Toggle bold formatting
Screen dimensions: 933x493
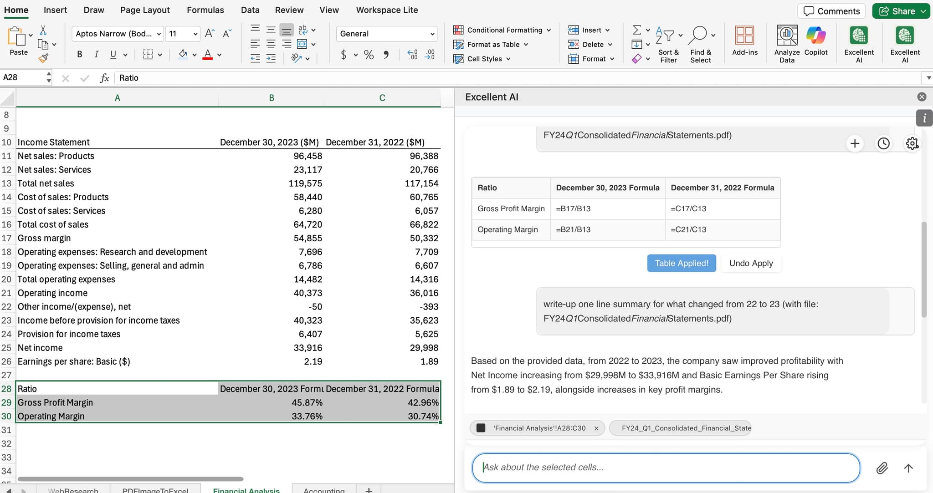(79, 54)
